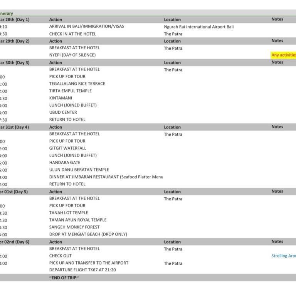Click Day 6 BREAKFAST AT THE HOTEL cell
This screenshot has width=296, height=296.
[x=74, y=249]
